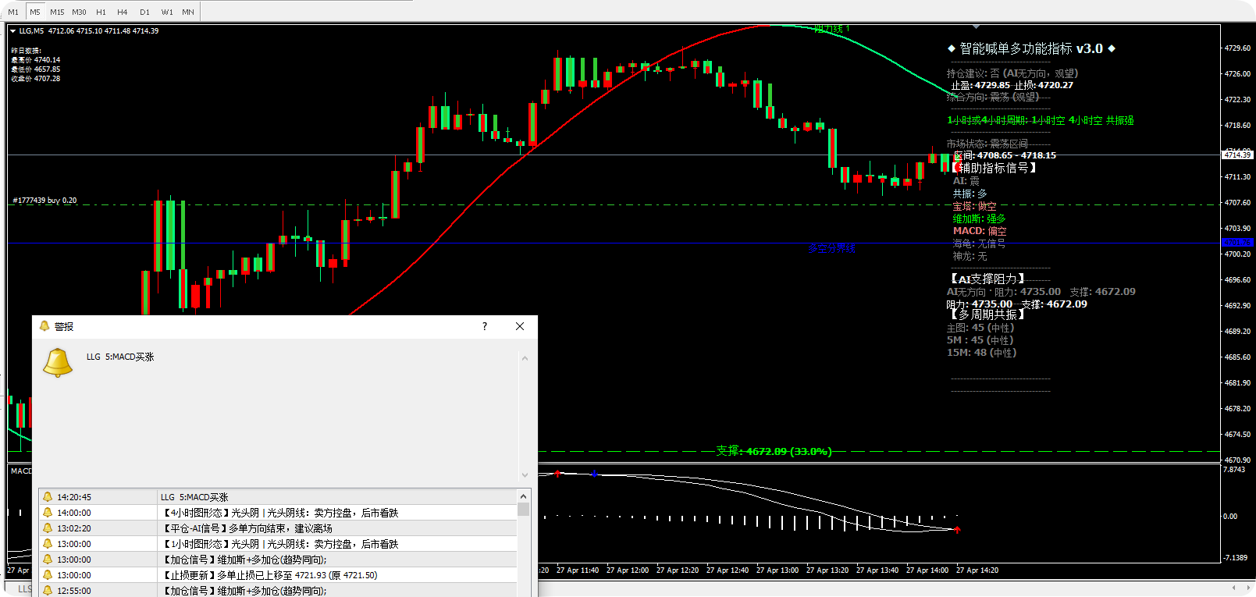Viewport: 1256px width, 597px height.
Task: Click the alert message box's scroll down arrow
Action: point(525,474)
